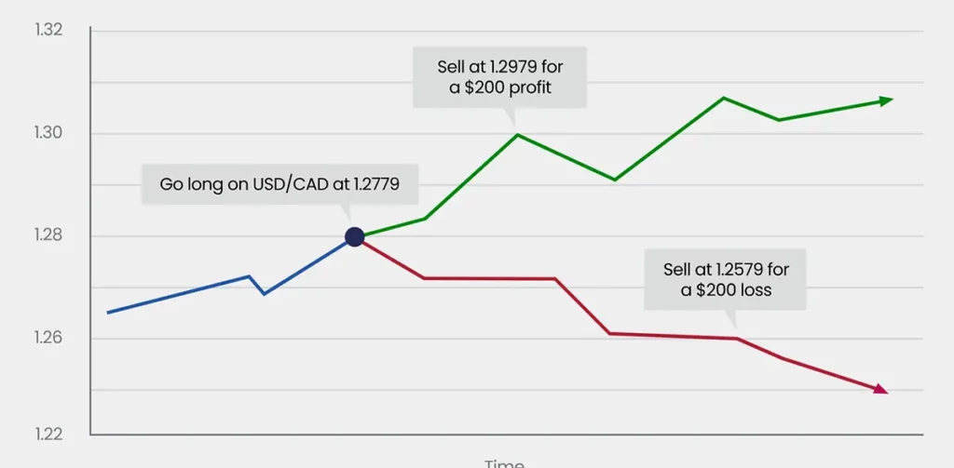Click the dark blue entry point dot
Image resolution: width=954 pixels, height=468 pixels.
(354, 236)
